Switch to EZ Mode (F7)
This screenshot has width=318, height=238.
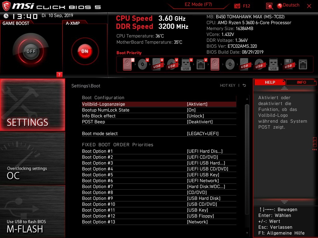click(x=198, y=4)
